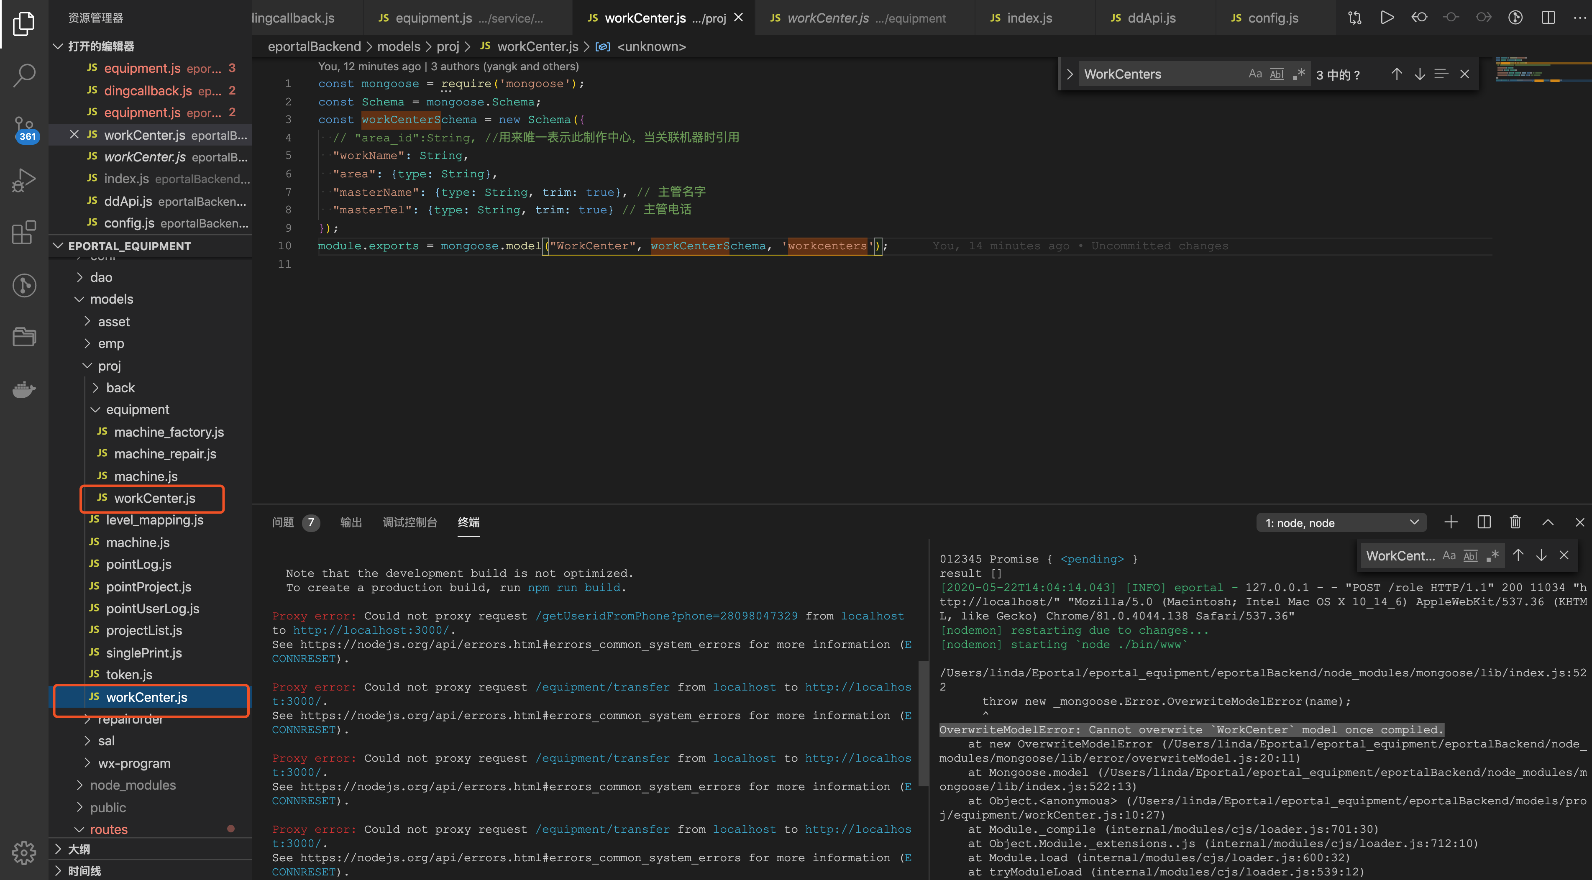Toggle Match Whole Word in the editor find widget

click(1277, 74)
